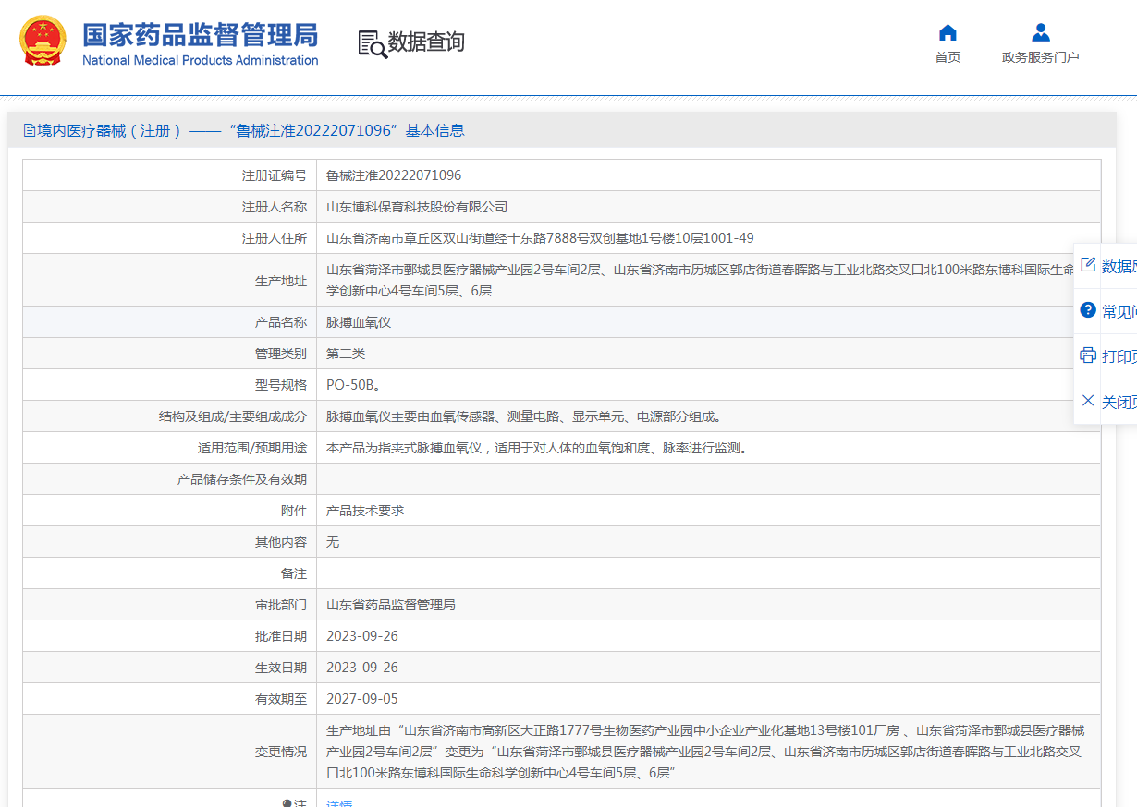Click the government service portal person icon
Screen dimensions: 1137x807
tap(1041, 33)
